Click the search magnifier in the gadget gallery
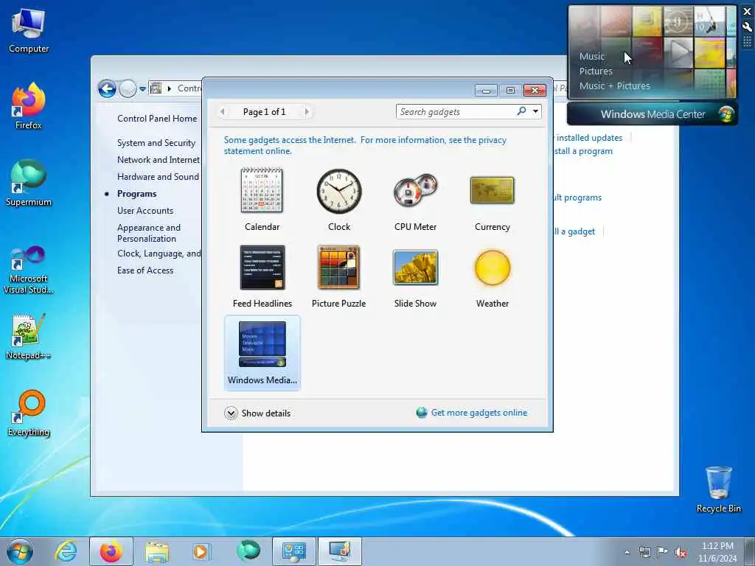The width and height of the screenshot is (755, 566). coord(521,112)
